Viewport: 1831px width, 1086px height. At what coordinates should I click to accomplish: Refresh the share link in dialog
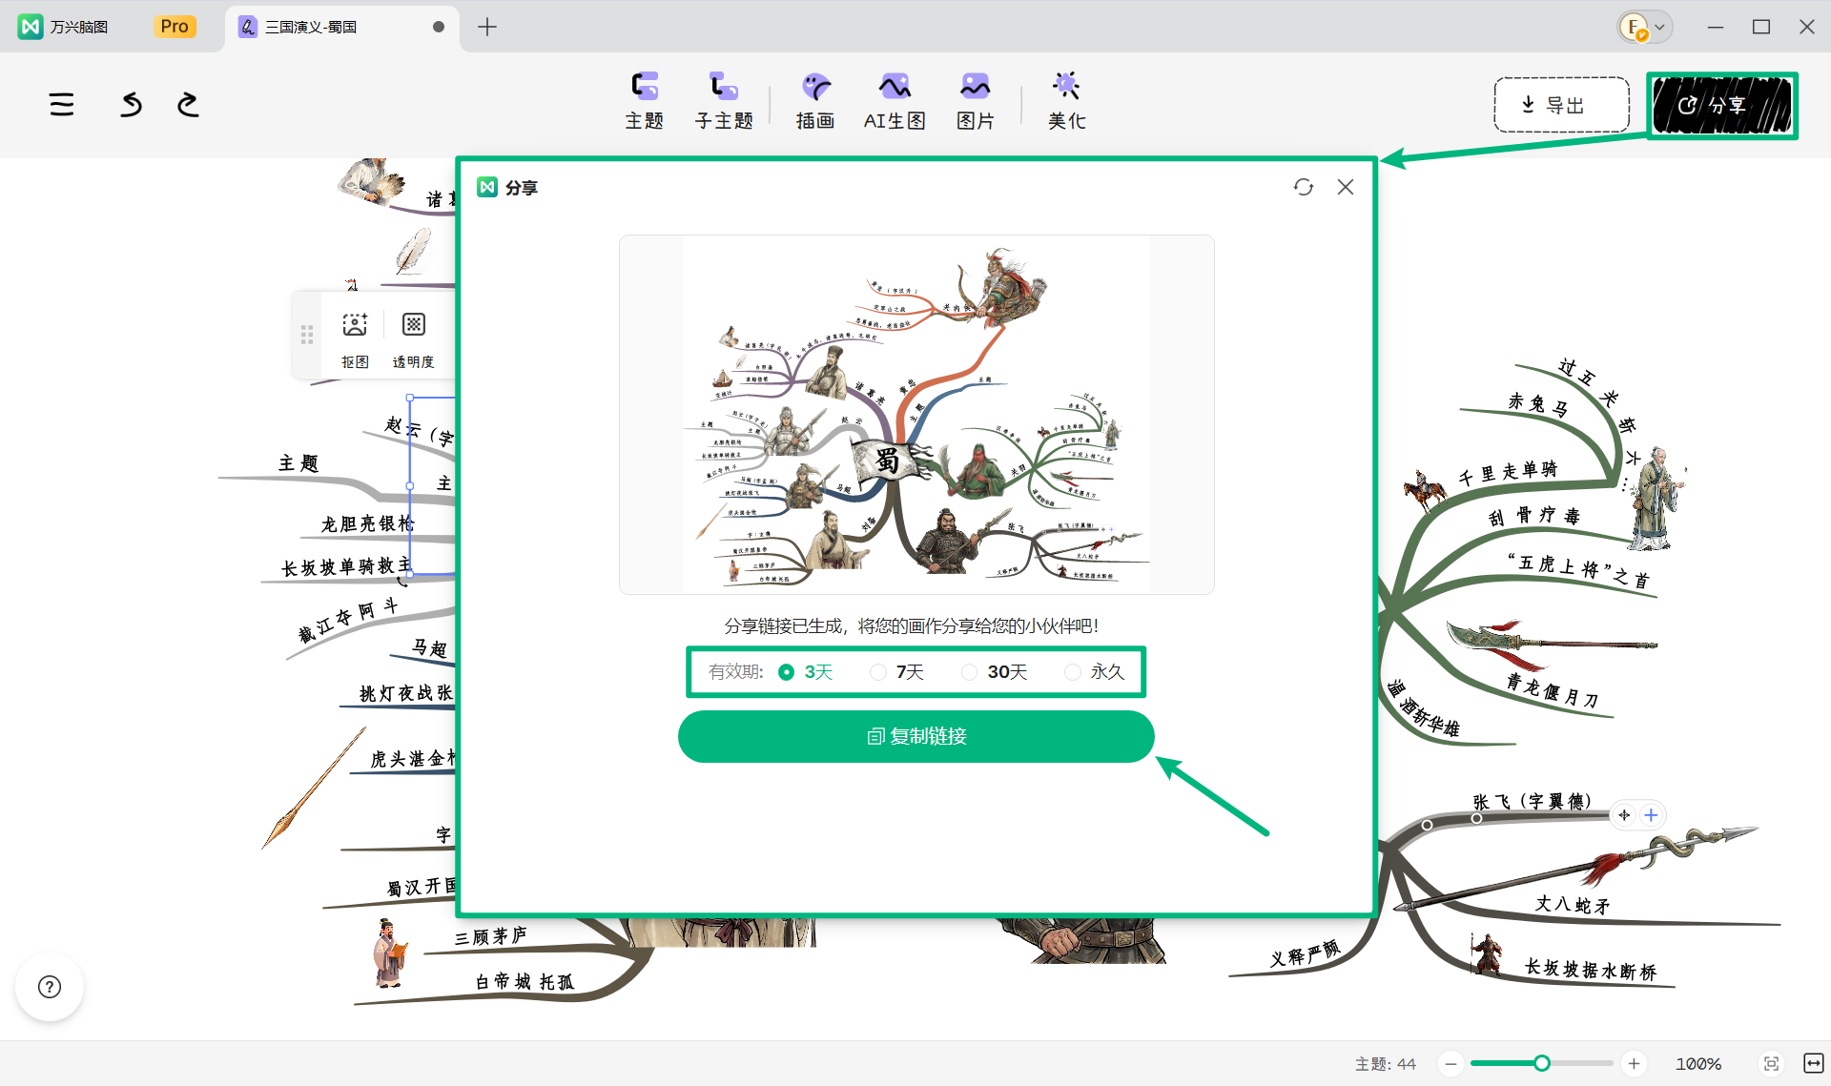(1304, 187)
